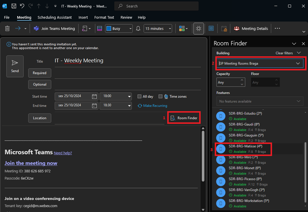The image size is (308, 212).
Task: Open Room Finder button
Action: 184,118
